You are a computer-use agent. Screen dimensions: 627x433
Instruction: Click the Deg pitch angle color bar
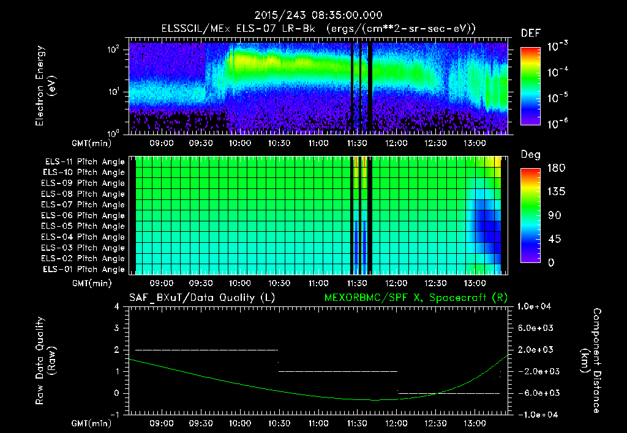click(x=530, y=215)
